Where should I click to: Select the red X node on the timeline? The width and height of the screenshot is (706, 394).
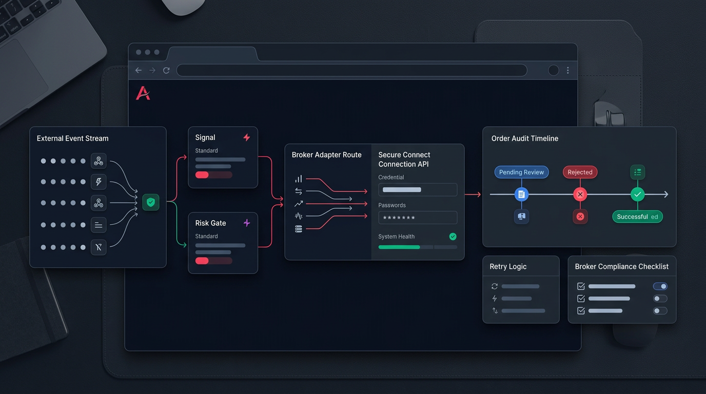[580, 194]
